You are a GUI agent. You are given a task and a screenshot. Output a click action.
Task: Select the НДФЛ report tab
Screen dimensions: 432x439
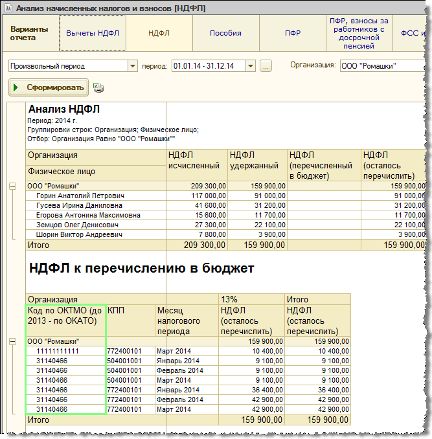tap(159, 33)
